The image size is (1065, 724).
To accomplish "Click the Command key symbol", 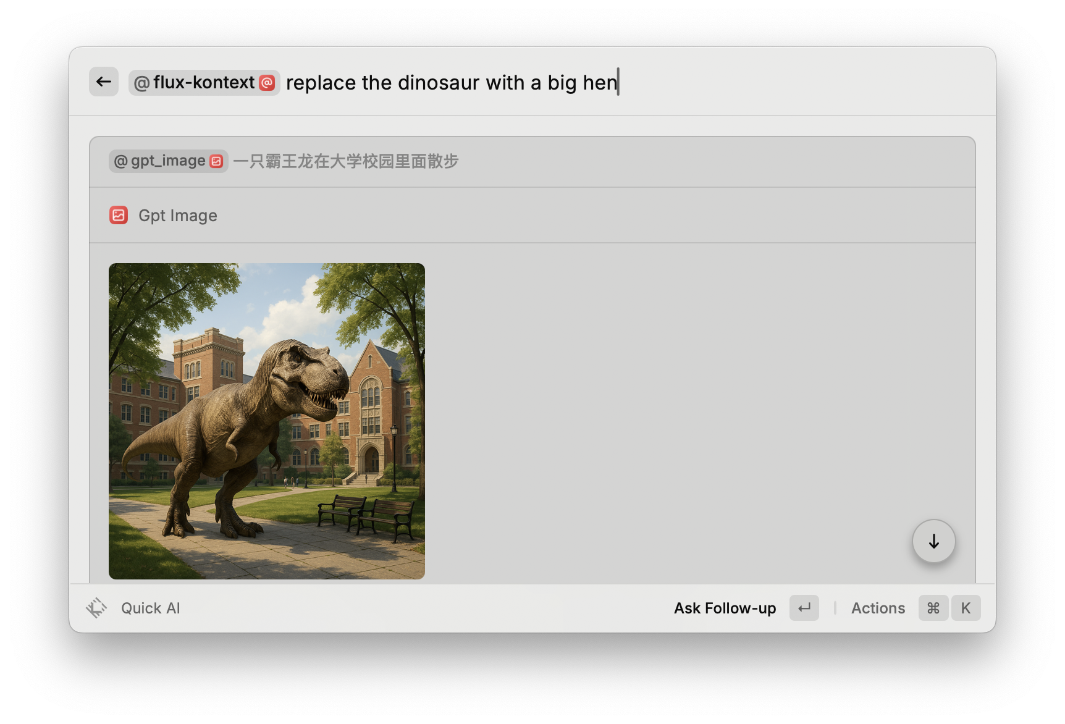I will coord(933,608).
